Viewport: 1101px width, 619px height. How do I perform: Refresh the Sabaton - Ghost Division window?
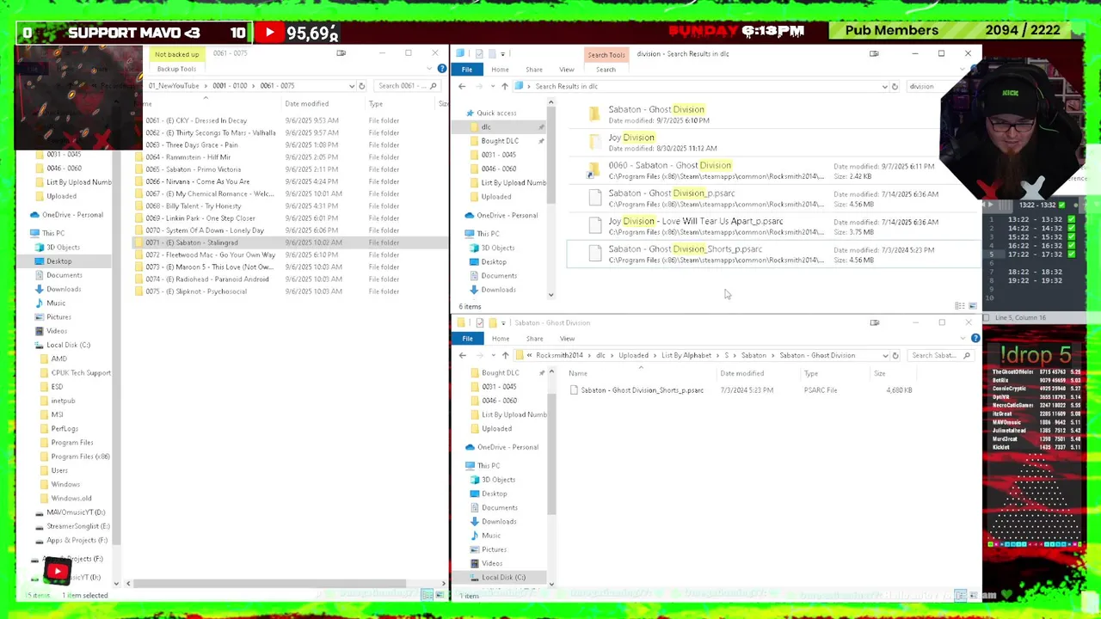(895, 355)
